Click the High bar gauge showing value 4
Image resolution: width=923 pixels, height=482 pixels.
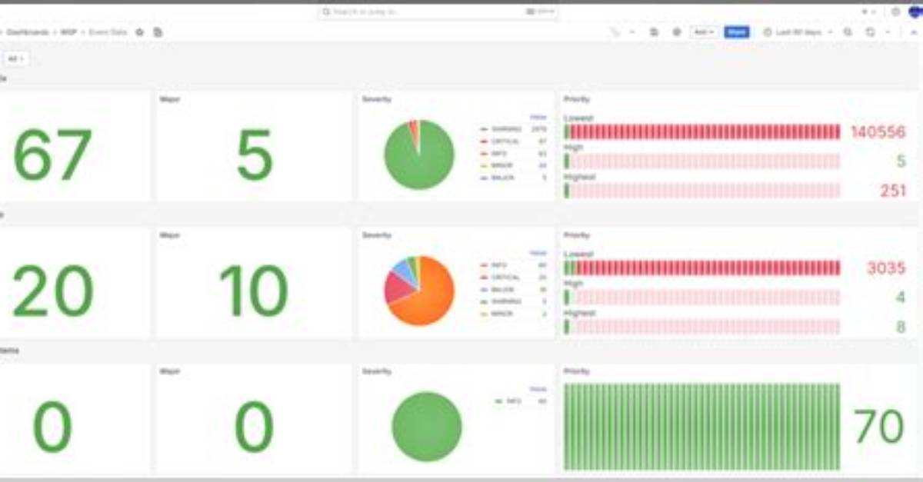(702, 298)
